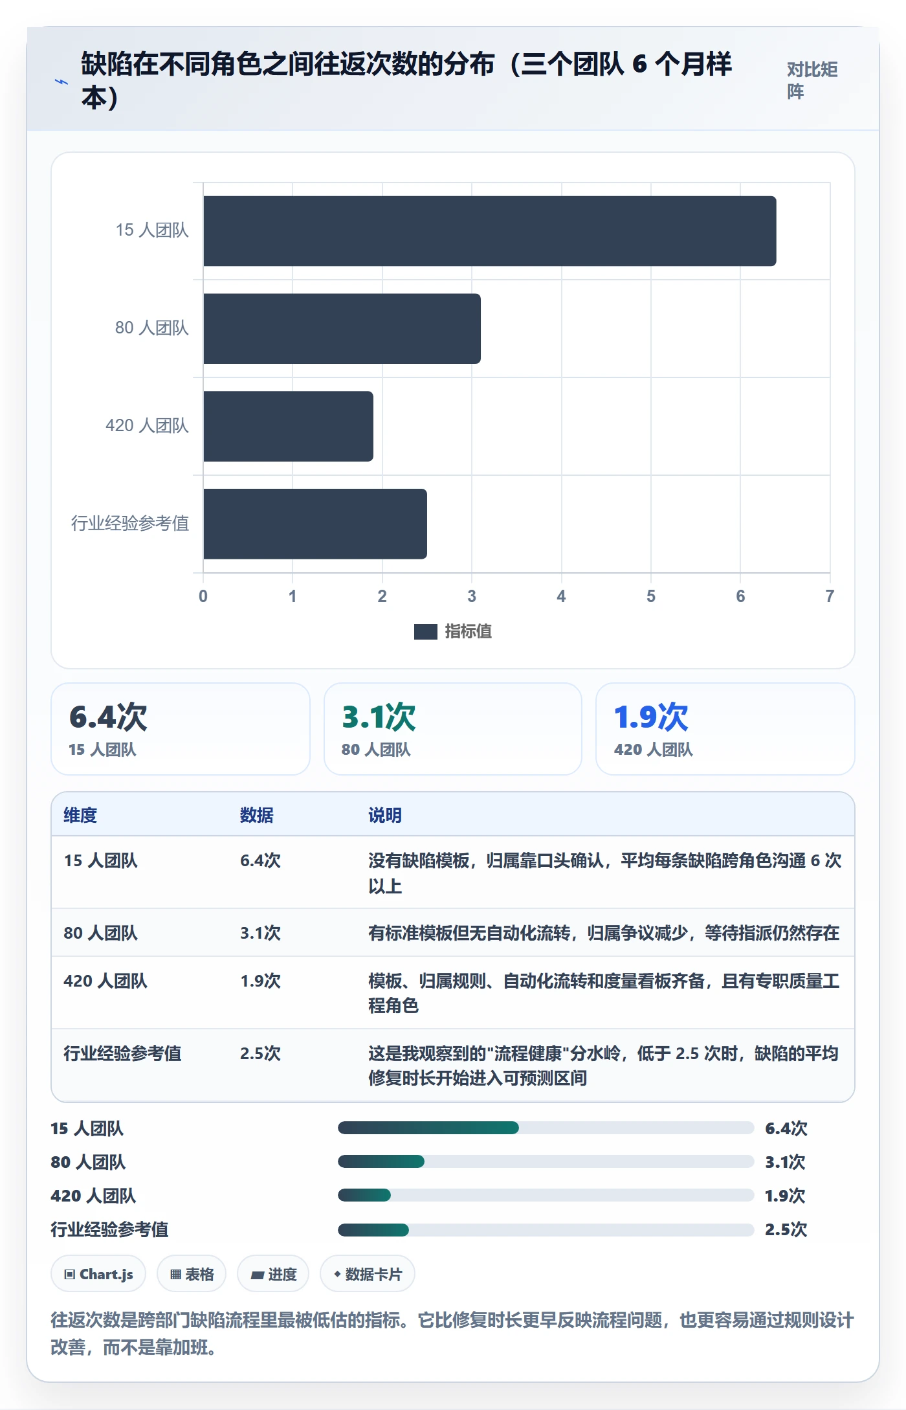Click the 80 人团队 progress bar
The image size is (906, 1410).
546,1161
